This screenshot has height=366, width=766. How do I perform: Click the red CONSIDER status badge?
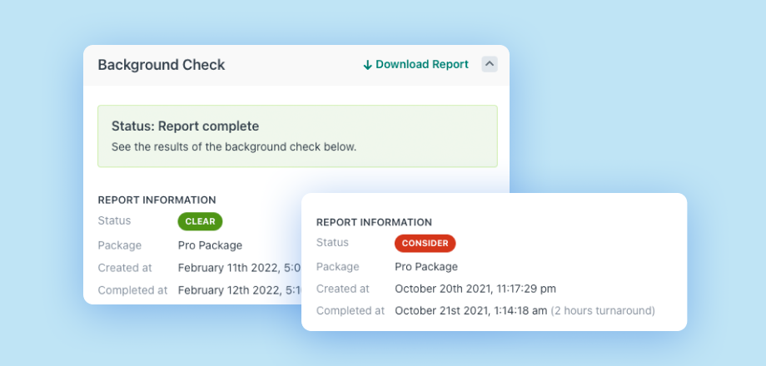(x=425, y=244)
